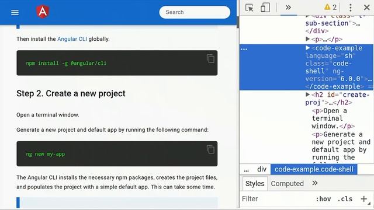Close the DevTools panel

click(367, 8)
